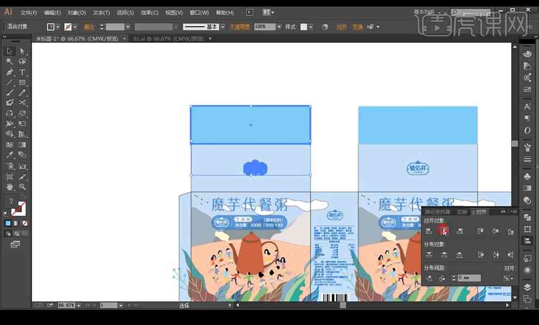Screen dimensions: 539x325
Task: Open the artboard navigation dropdown in status bar
Action: point(121,305)
